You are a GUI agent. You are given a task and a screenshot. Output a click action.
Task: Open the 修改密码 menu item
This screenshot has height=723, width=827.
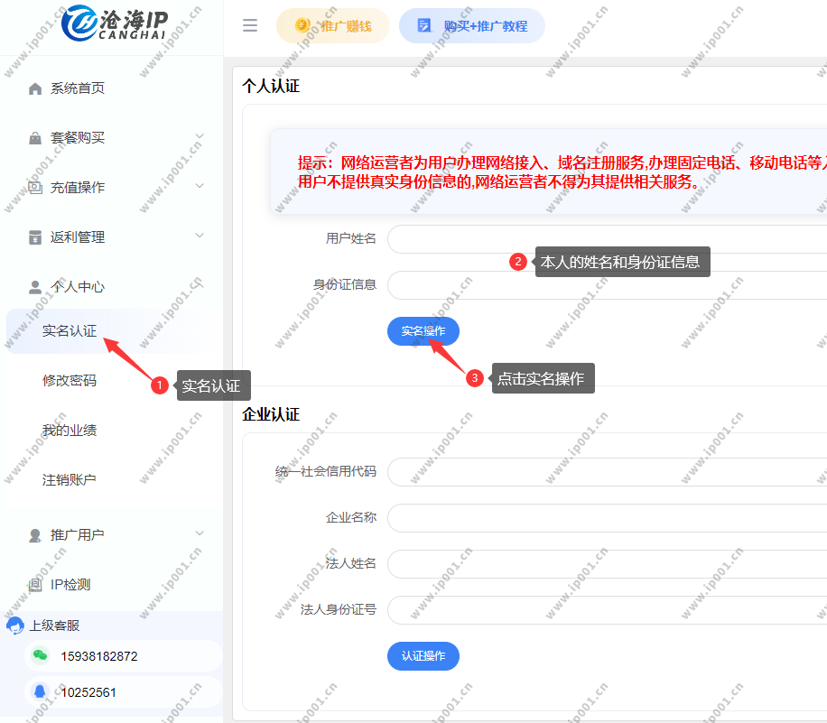click(70, 381)
